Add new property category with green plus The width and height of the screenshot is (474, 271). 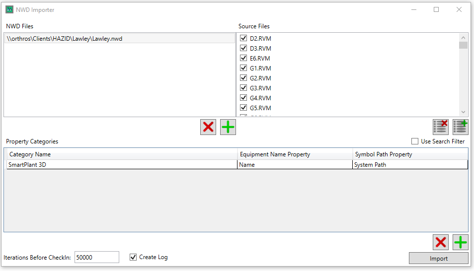461,242
